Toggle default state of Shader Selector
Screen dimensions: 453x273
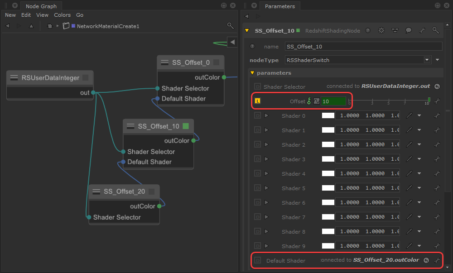(x=257, y=86)
